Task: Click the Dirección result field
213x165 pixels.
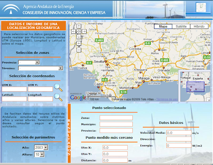Action: tap(179, 139)
